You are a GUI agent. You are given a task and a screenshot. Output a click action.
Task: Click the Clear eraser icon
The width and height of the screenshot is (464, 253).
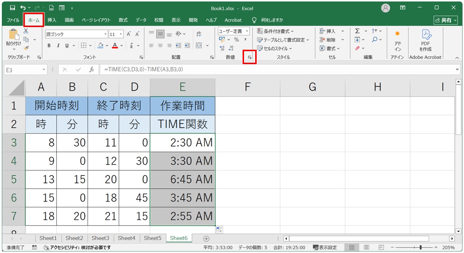(357, 48)
